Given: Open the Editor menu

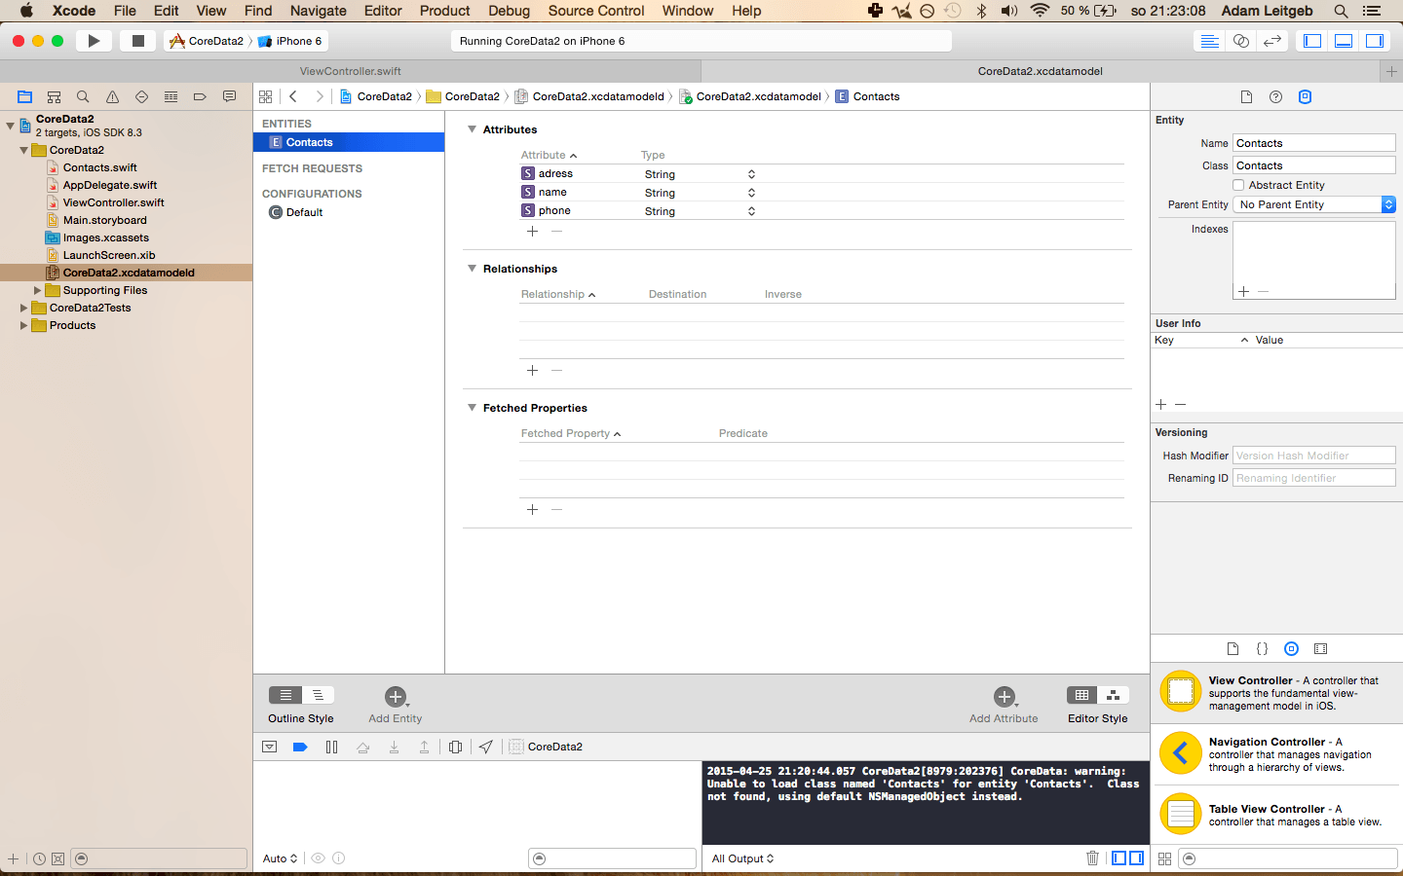Looking at the screenshot, I should pyautogui.click(x=383, y=11).
